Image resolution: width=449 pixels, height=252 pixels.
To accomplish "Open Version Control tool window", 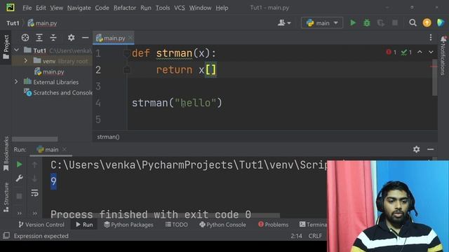I will (41, 225).
